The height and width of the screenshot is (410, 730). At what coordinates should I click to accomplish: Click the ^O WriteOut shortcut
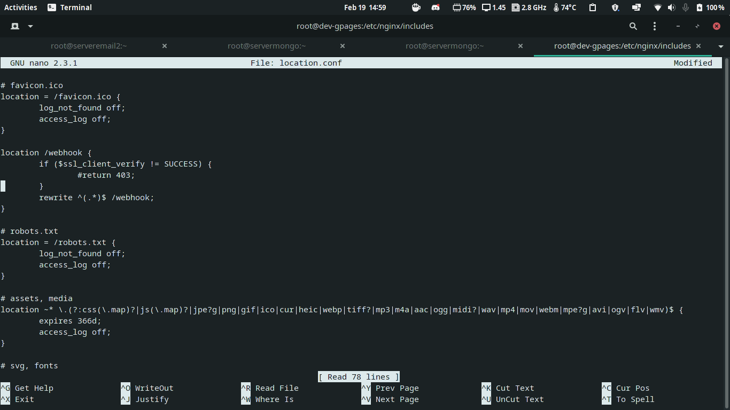coord(147,388)
